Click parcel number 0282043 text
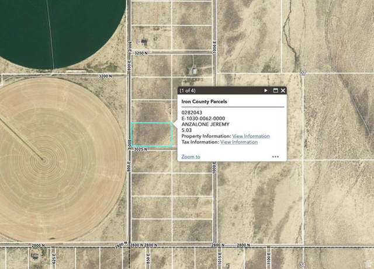374x269 pixels. click(x=192, y=113)
